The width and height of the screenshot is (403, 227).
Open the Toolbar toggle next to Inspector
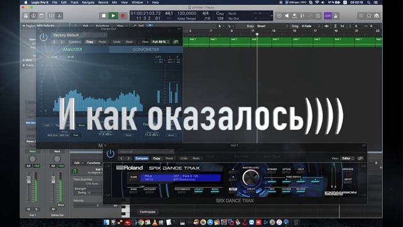[x=42, y=16]
